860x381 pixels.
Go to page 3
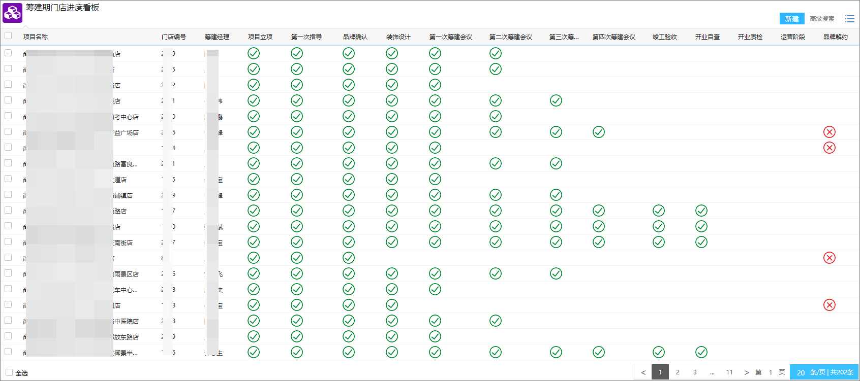click(x=695, y=372)
